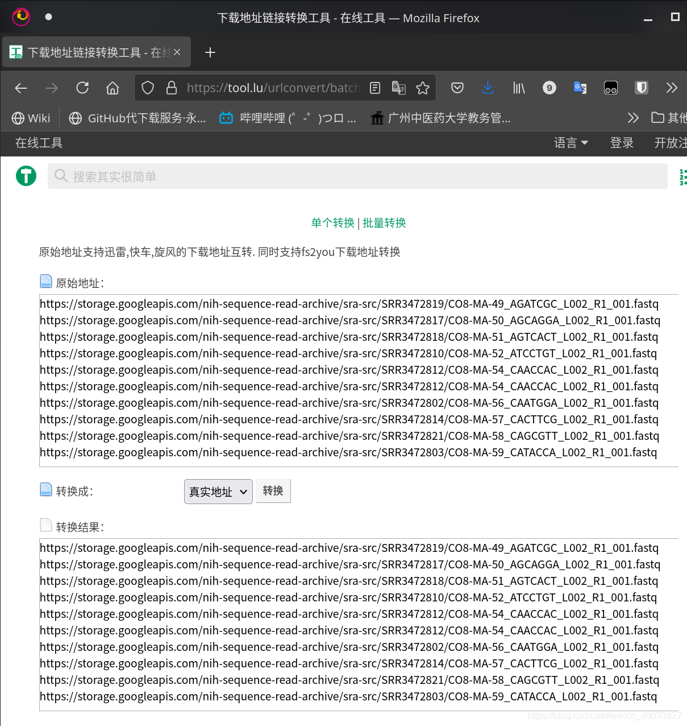Maximize the Firefox window
Image resolution: width=687 pixels, height=726 pixels.
pos(675,17)
